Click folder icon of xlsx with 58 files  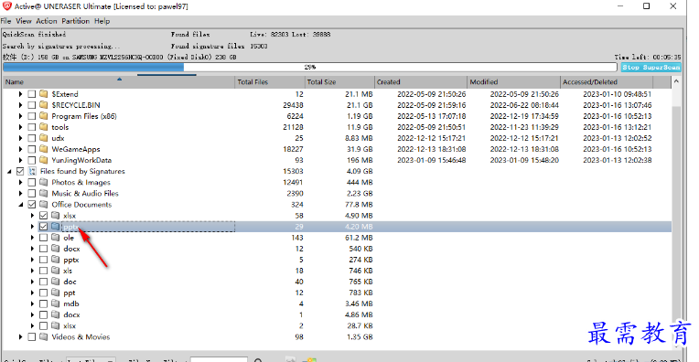pos(55,215)
